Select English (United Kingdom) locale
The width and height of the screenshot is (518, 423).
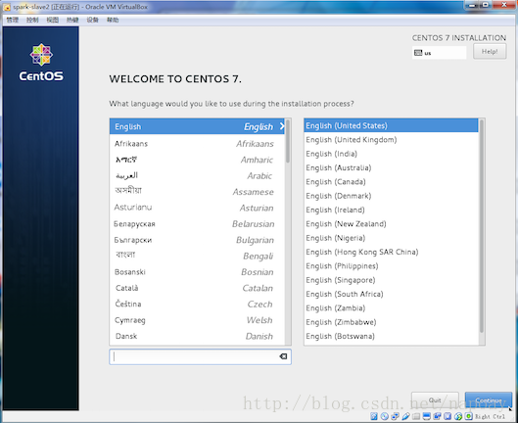coord(391,140)
